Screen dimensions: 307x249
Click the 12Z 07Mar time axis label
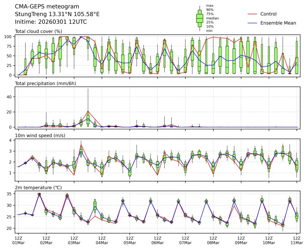pyautogui.click(x=185, y=240)
